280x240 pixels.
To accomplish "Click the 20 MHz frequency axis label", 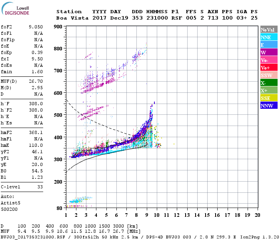I will (x=257, y=215).
